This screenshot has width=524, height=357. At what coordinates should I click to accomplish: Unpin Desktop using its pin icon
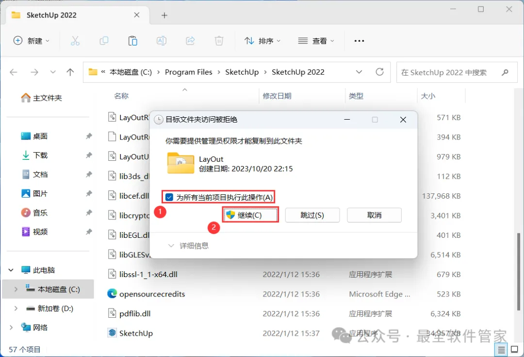[x=89, y=136]
